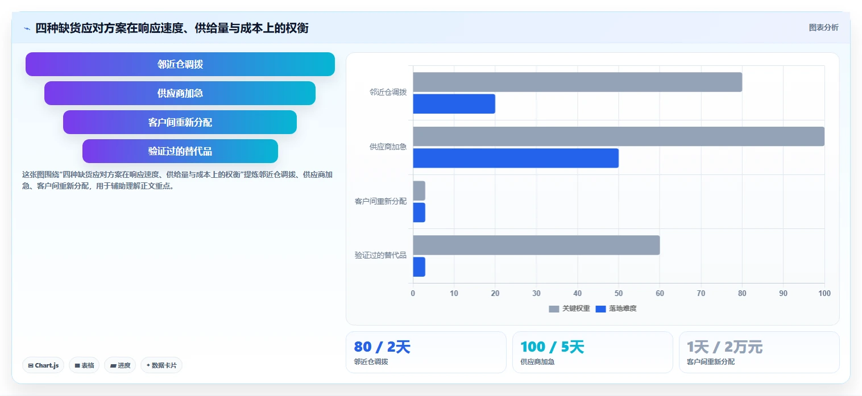Viewport: 862px width, 396px height.
Task: Click the 表格 tag chip
Action: pyautogui.click(x=84, y=365)
